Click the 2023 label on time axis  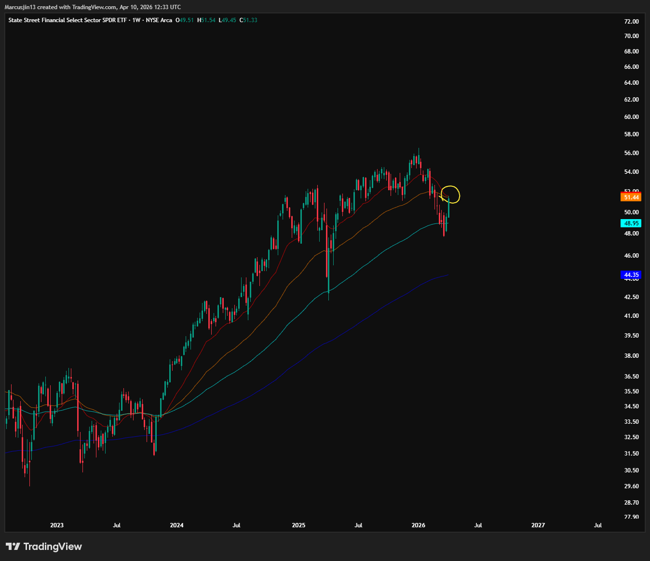coord(57,525)
